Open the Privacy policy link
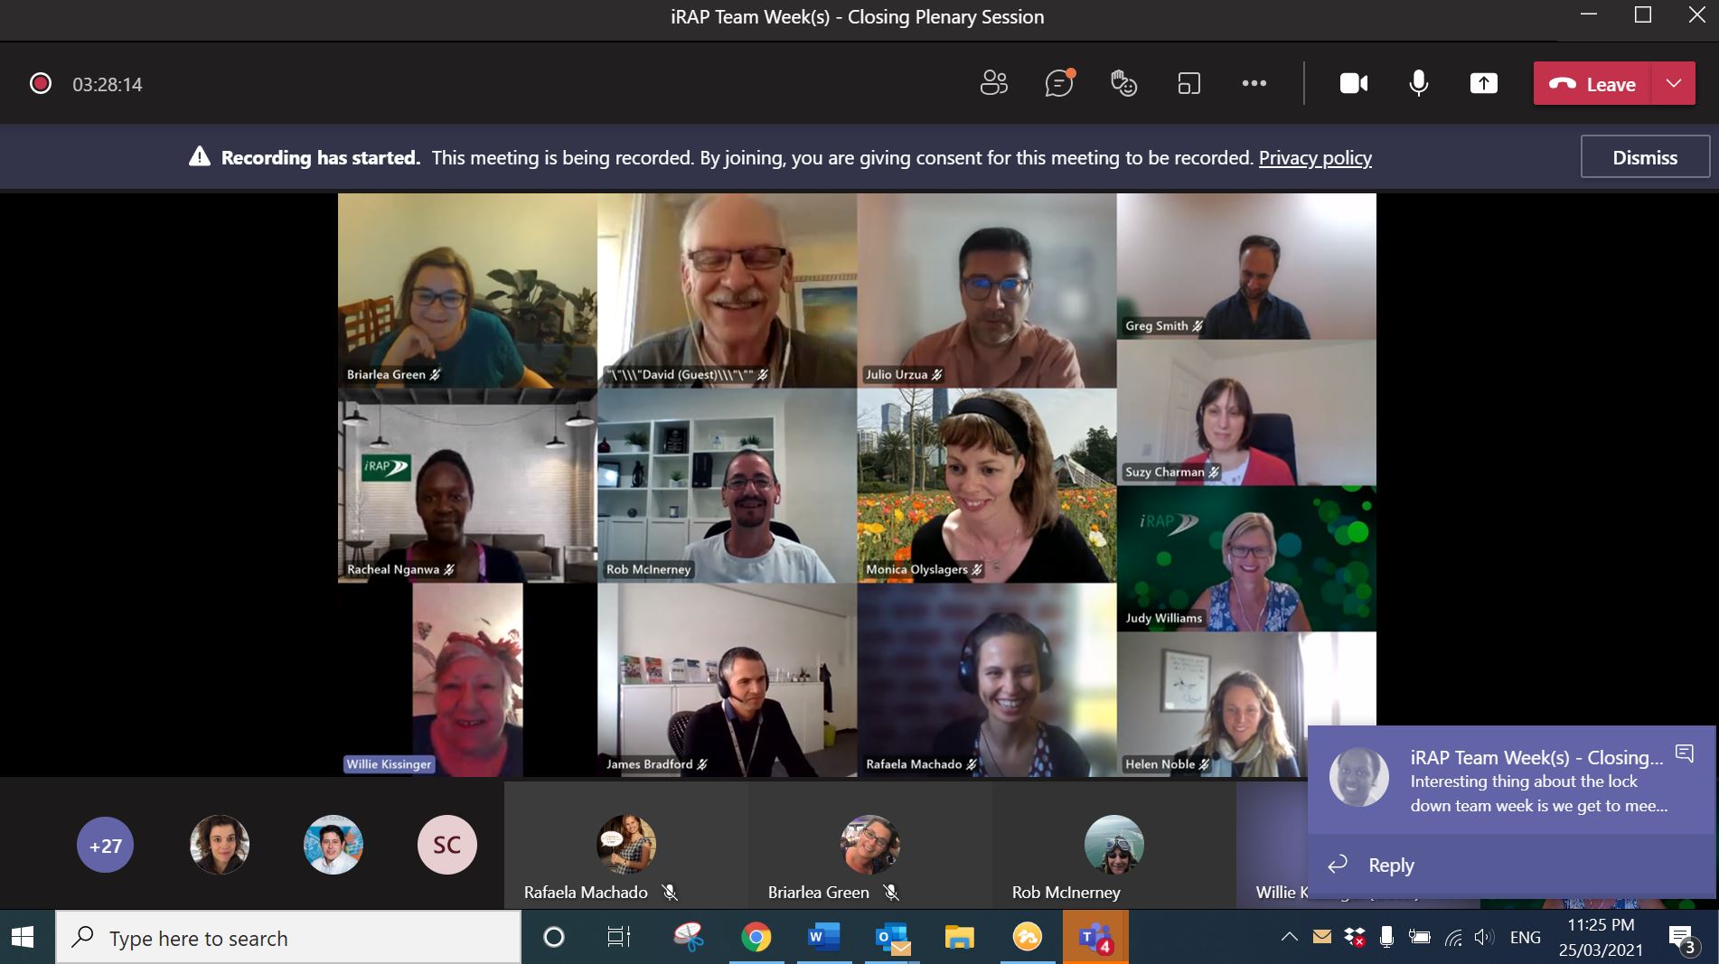The width and height of the screenshot is (1719, 964). [1315, 158]
